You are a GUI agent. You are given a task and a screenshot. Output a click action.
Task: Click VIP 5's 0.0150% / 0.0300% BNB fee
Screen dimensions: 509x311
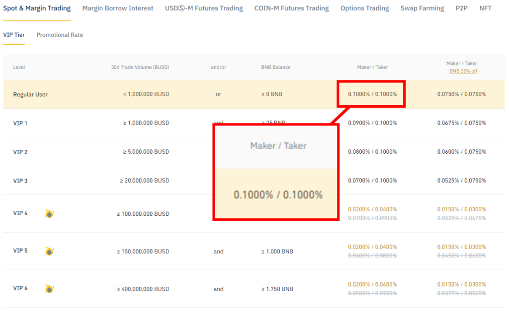tap(462, 247)
